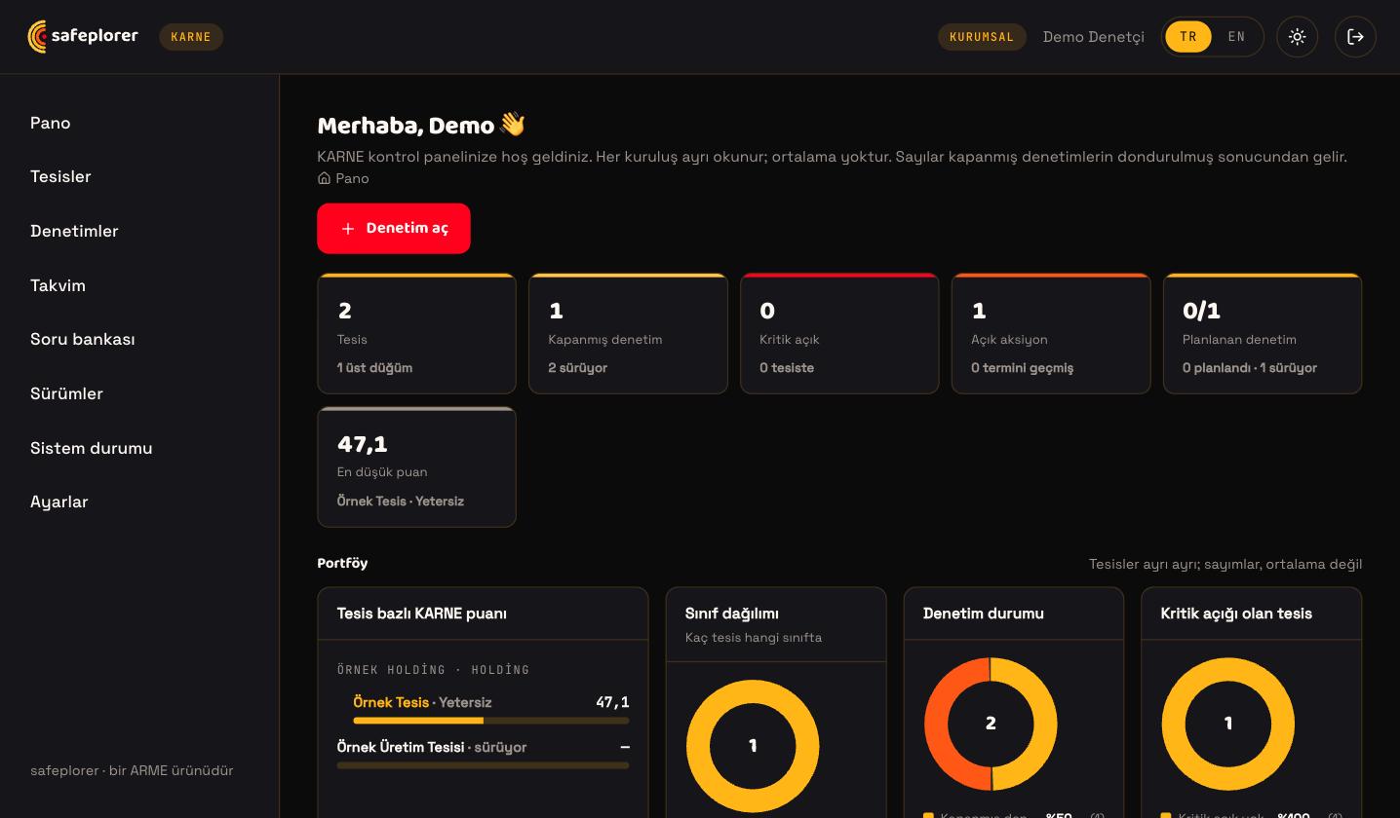Open the En düşük puan card
The height and width of the screenshot is (818, 1400).
click(x=416, y=467)
